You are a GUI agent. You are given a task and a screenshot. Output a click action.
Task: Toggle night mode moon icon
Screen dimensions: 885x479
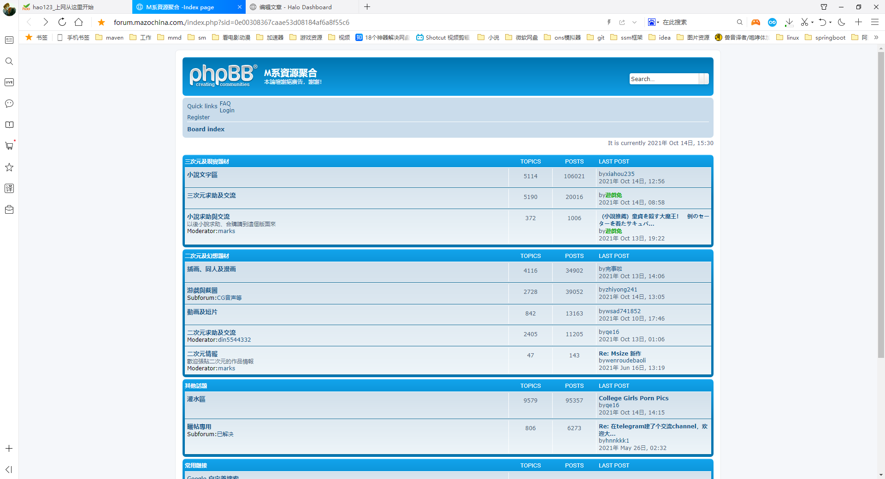click(x=842, y=22)
